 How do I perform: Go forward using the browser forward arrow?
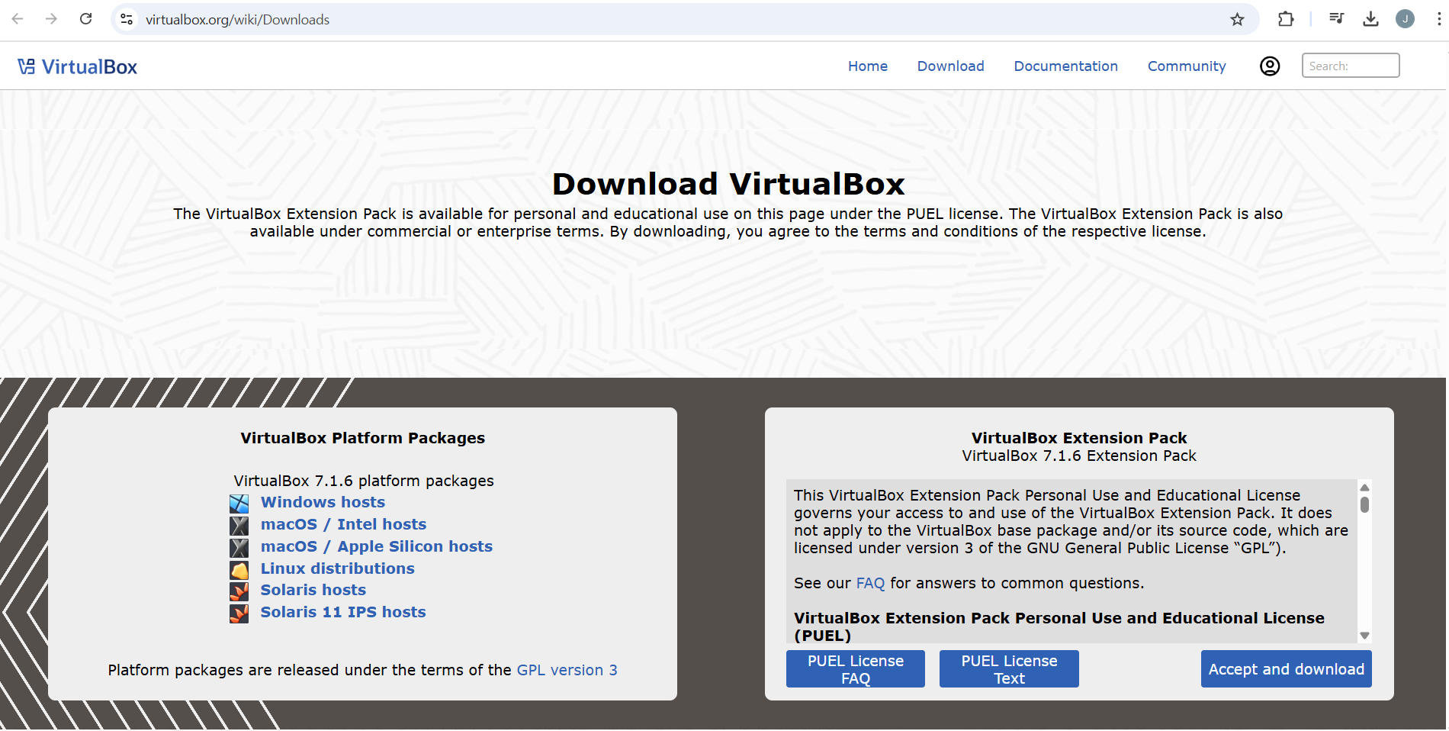[x=51, y=19]
